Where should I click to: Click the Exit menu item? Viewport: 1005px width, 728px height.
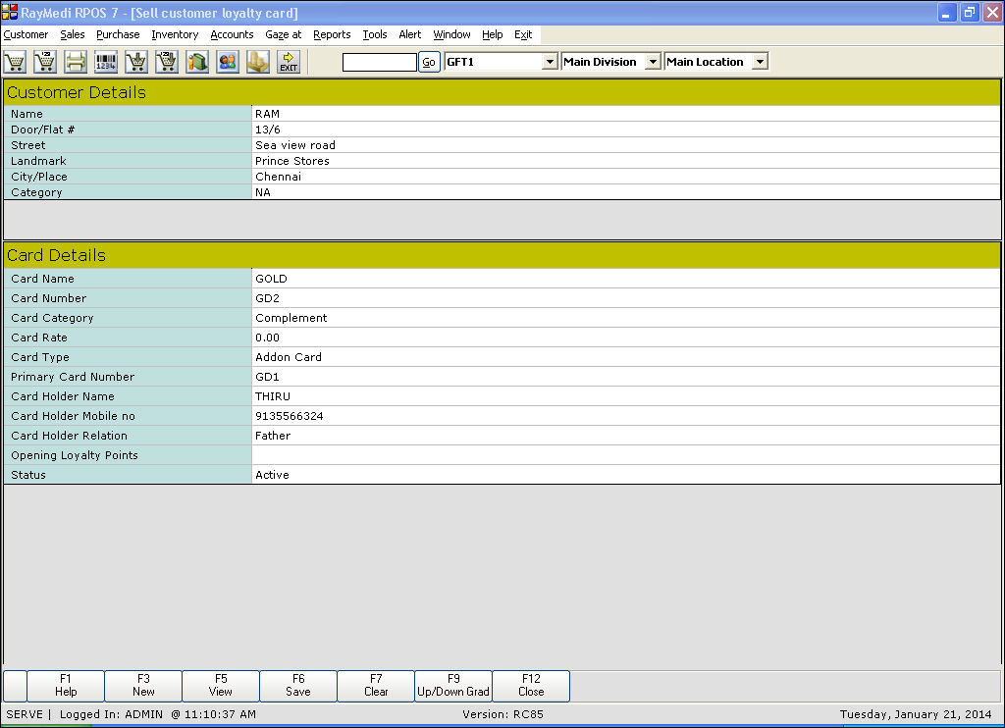coord(523,34)
